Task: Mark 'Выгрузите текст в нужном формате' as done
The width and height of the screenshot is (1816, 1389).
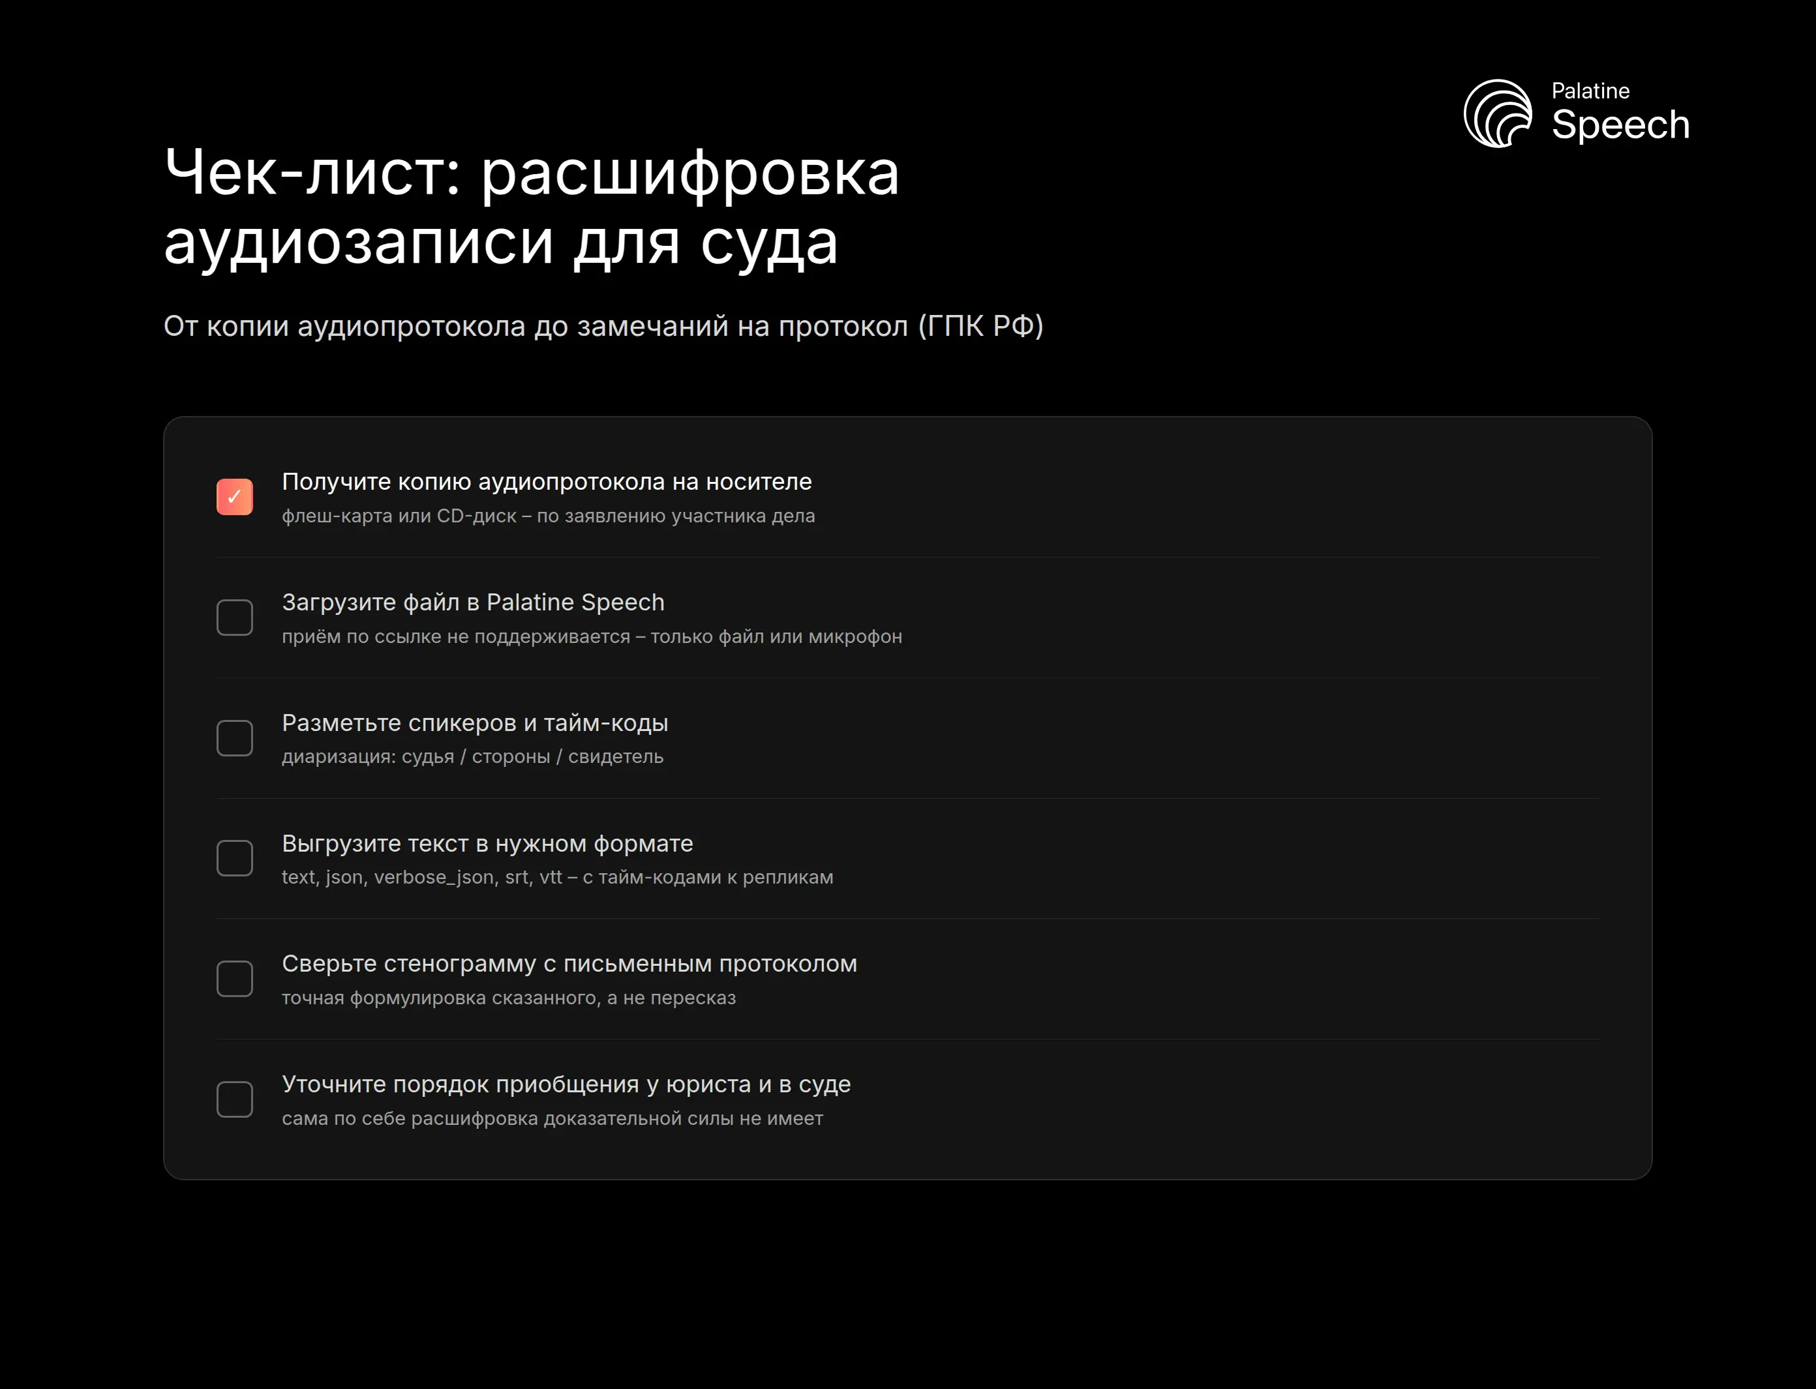Action: [235, 858]
